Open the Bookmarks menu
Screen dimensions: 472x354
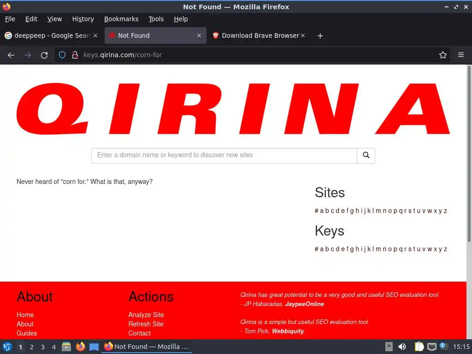point(121,19)
